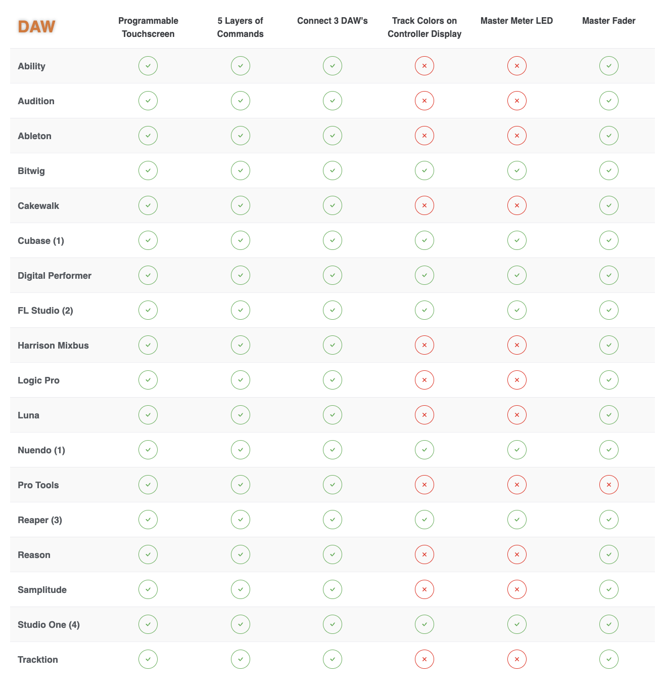This screenshot has height=685, width=660.
Task: Click Ableton's Connect 3 DAW's checkmark
Action: pos(333,136)
